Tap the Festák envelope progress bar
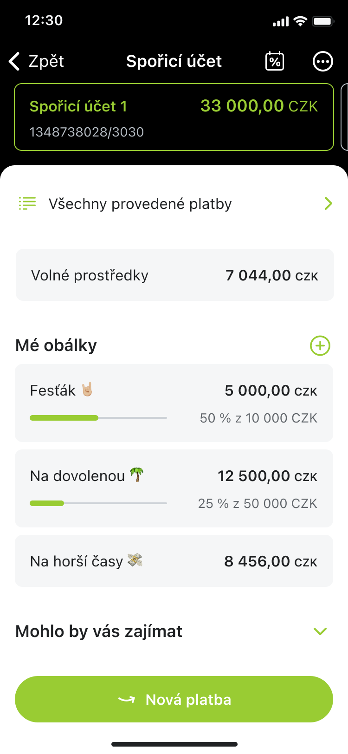The height and width of the screenshot is (754, 348). tap(98, 418)
